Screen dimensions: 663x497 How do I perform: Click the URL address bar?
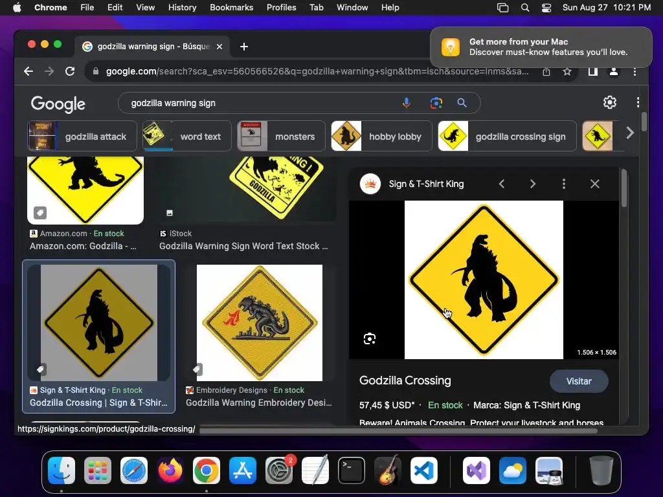317,71
